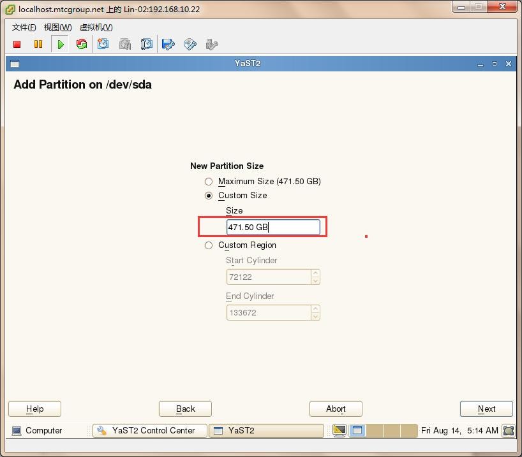Open the 虚拟机(V) menu

(x=96, y=27)
